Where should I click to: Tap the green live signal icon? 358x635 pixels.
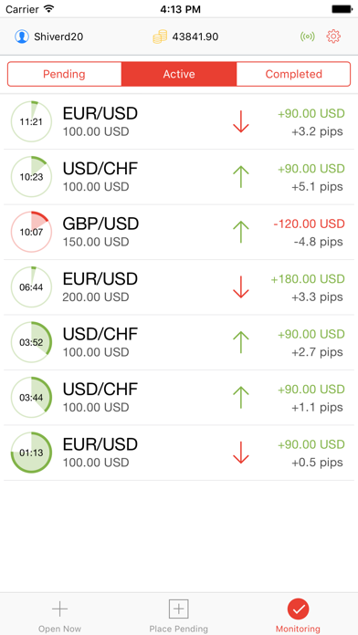[x=308, y=36]
